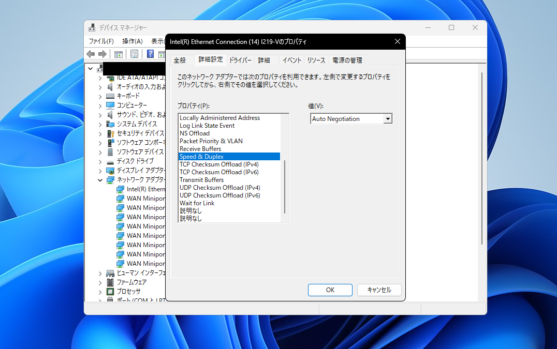557x349 pixels.
Task: Select Packet Priority & VLAN property
Action: [x=229, y=141]
